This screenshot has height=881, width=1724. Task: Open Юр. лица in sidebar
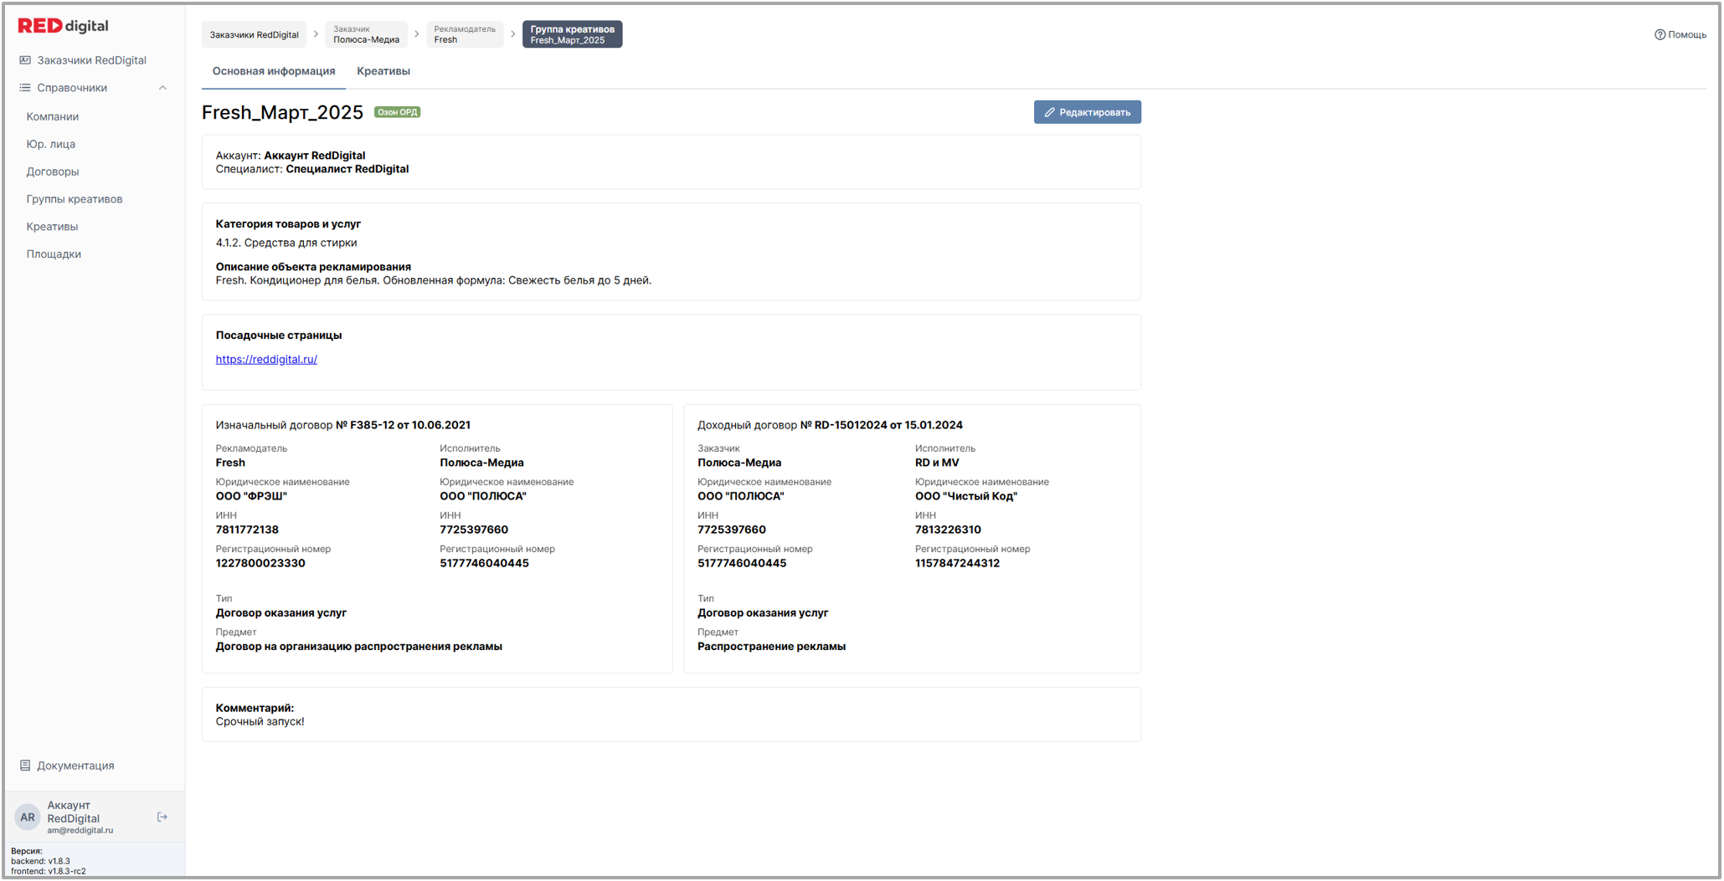pos(50,144)
